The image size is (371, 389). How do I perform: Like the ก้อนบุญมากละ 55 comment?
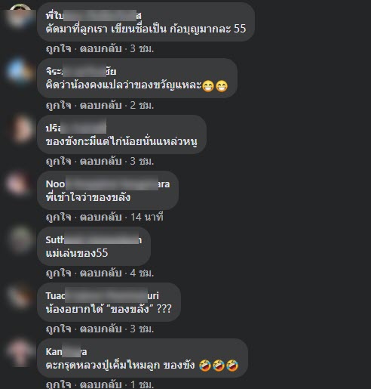click(59, 49)
